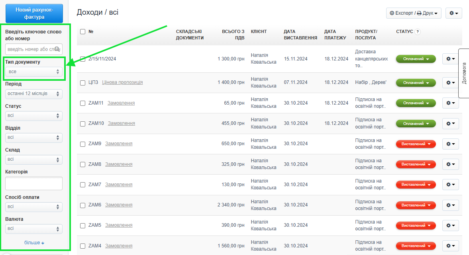
Task: Expand more filters via більше link
Action: 34,243
